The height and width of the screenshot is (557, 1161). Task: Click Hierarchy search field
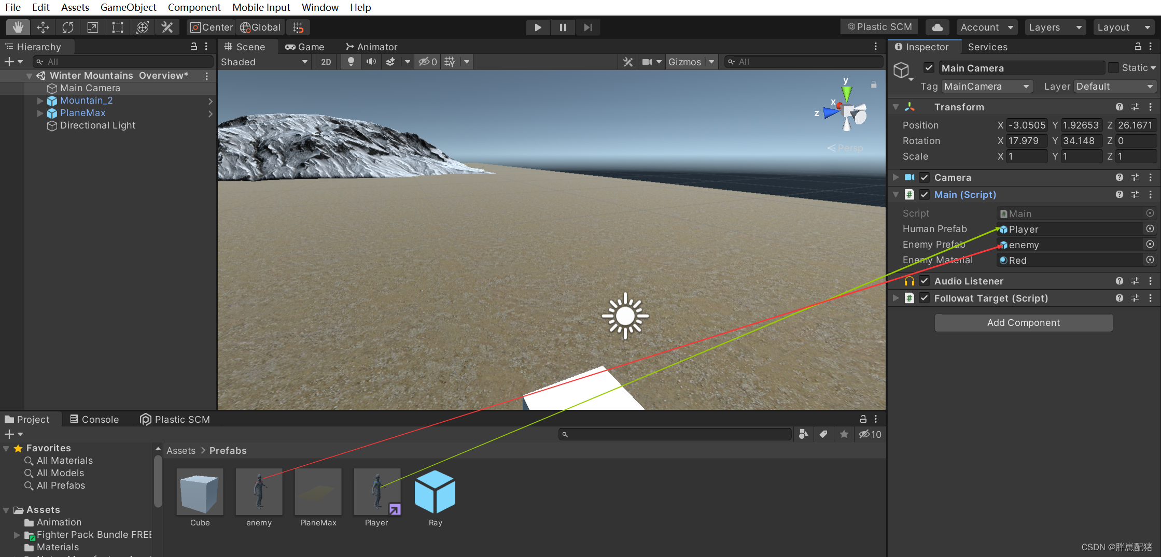[123, 62]
